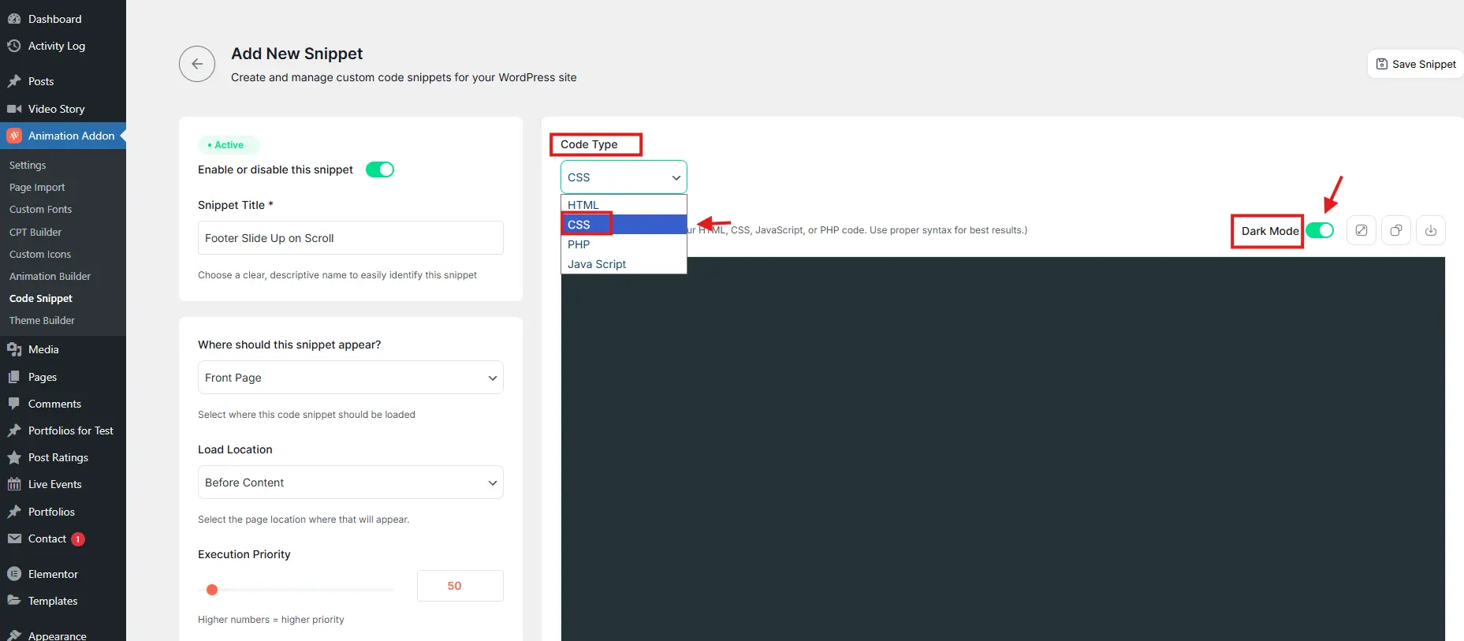Click the Activity Log clock icon
The height and width of the screenshot is (641, 1464).
14,46
